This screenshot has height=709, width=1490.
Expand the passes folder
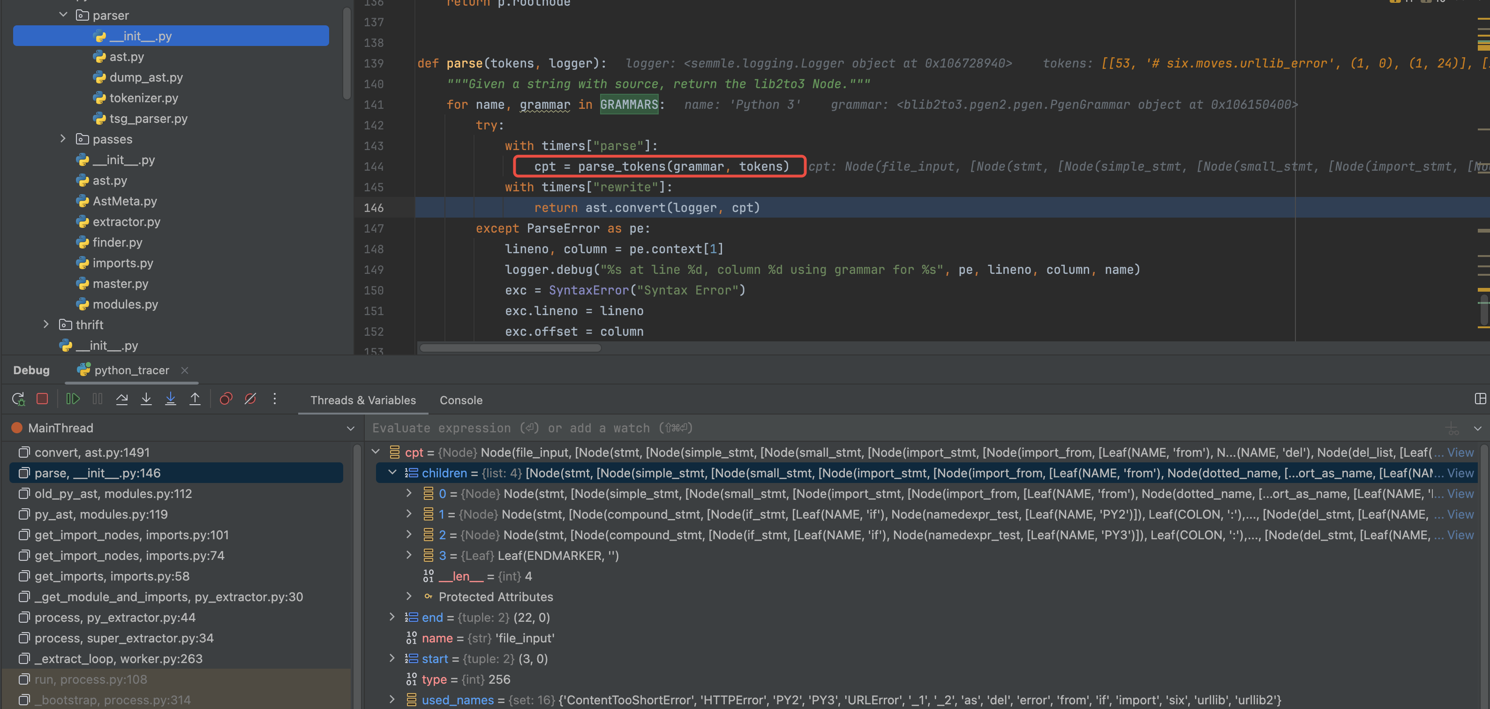click(x=64, y=139)
